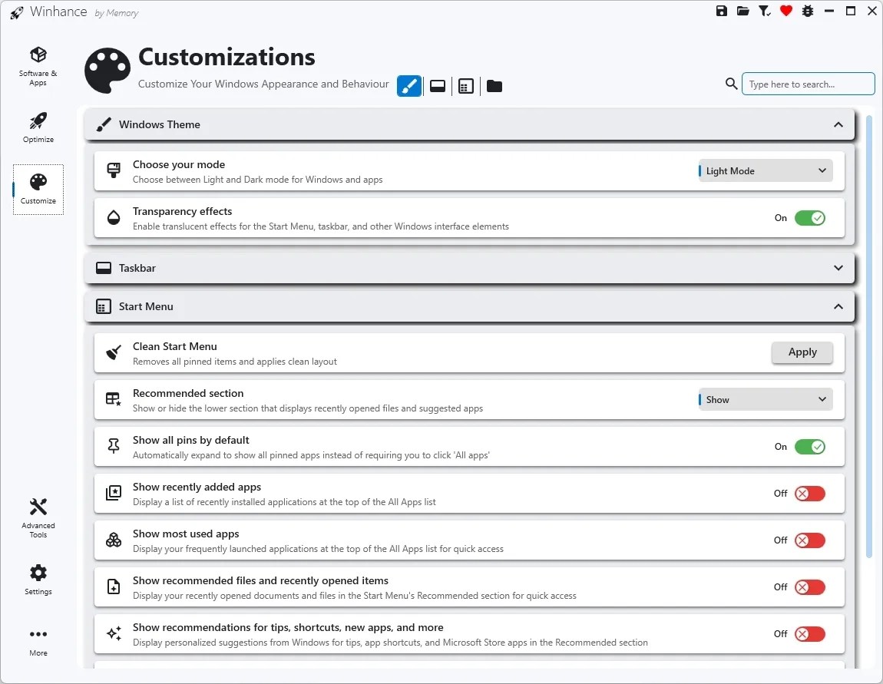Open the Taskbar section filter icon

point(437,86)
